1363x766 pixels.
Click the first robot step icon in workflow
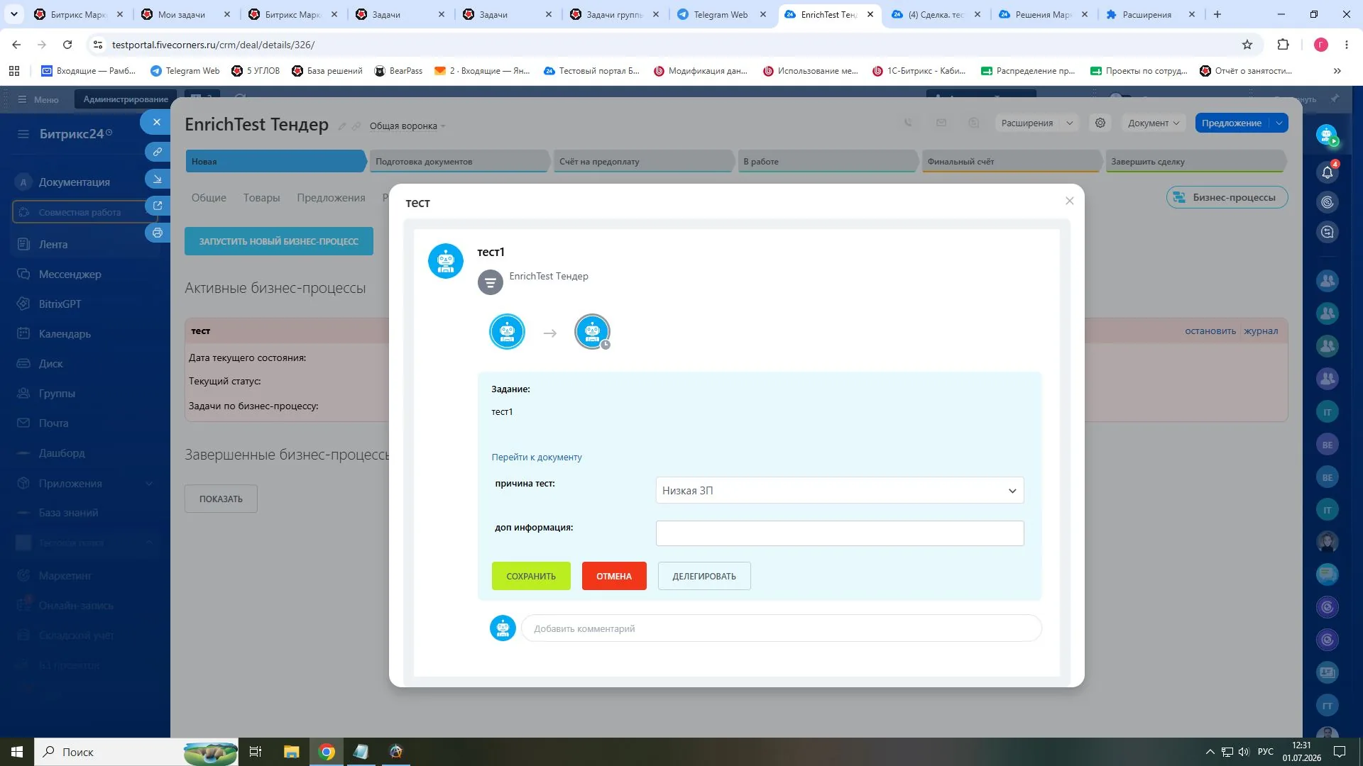[x=507, y=332]
